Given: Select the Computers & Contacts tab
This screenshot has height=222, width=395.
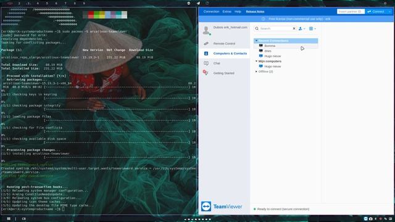Looking at the screenshot, I should click(224, 54).
